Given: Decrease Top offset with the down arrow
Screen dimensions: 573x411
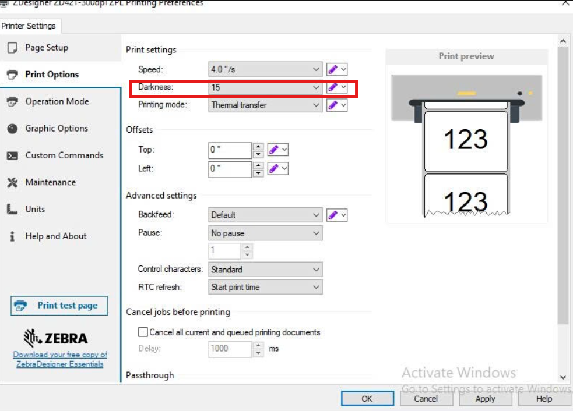Looking at the screenshot, I should click(258, 154).
